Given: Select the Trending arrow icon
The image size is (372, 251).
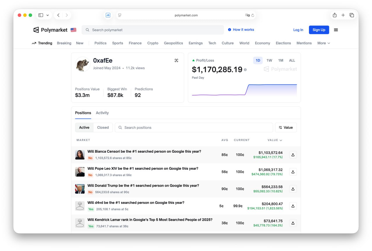Looking at the screenshot, I should (x=33, y=43).
